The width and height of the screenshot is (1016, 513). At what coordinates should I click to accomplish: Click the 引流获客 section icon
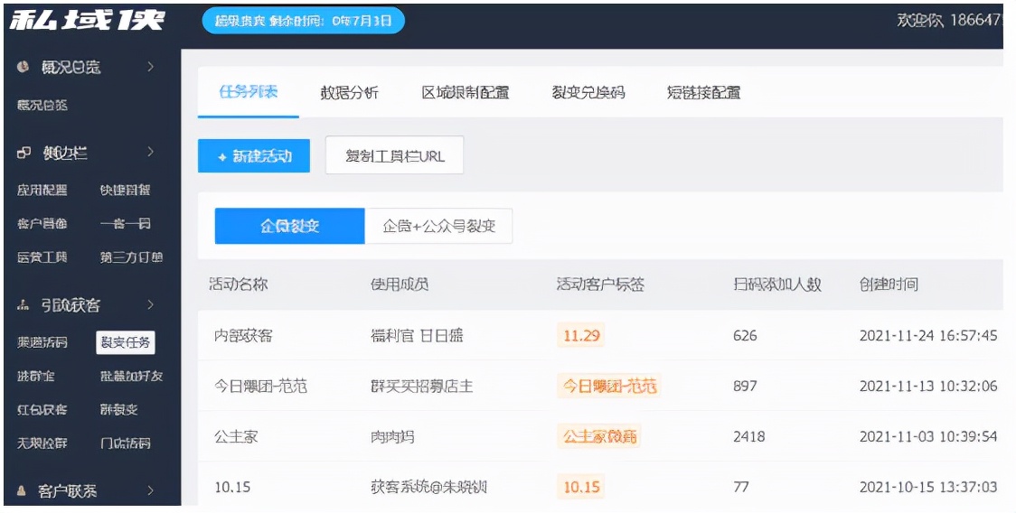click(24, 305)
